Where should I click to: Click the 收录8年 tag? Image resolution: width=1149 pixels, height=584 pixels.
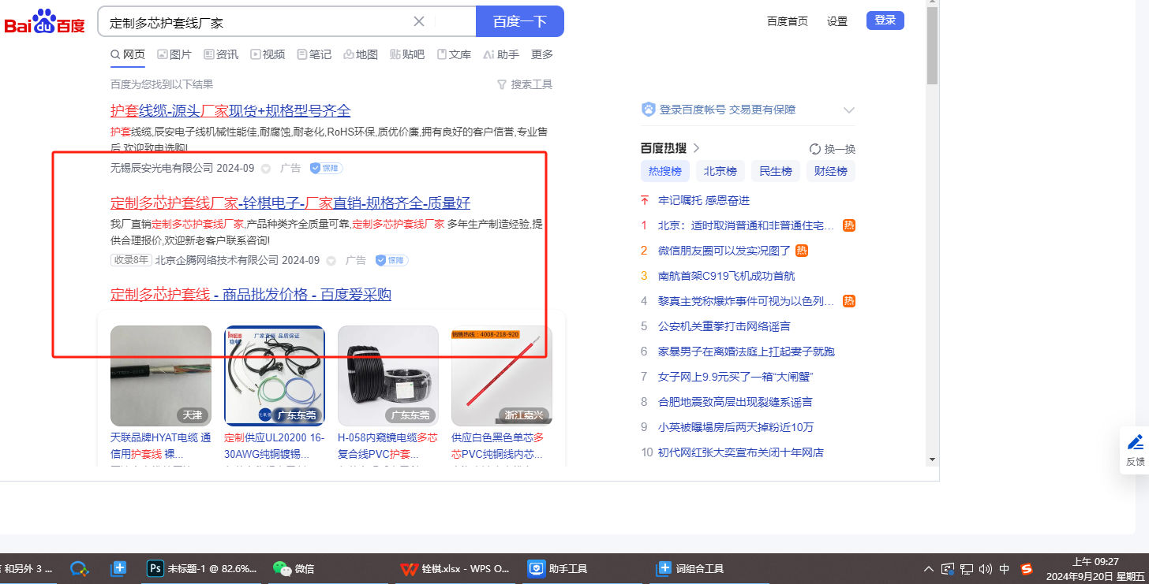coord(131,260)
